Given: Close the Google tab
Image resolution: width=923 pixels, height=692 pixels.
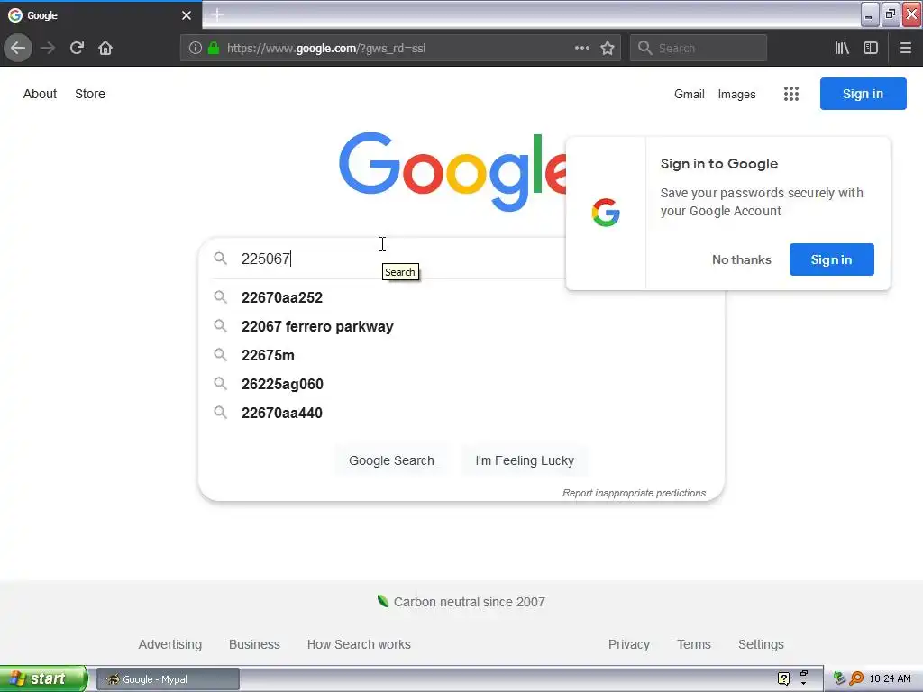Looking at the screenshot, I should click(x=187, y=15).
